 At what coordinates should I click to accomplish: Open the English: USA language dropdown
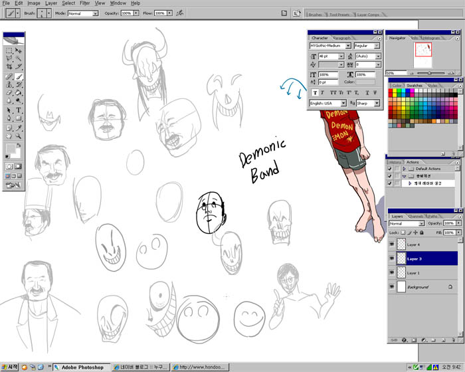point(343,103)
